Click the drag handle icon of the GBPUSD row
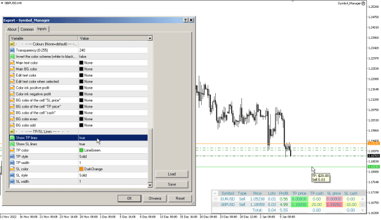The height and width of the screenshot is (220, 381). click(215, 205)
